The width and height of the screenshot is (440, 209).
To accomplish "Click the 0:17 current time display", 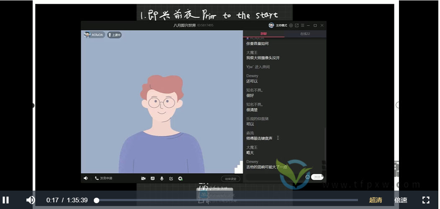I will tap(52, 200).
